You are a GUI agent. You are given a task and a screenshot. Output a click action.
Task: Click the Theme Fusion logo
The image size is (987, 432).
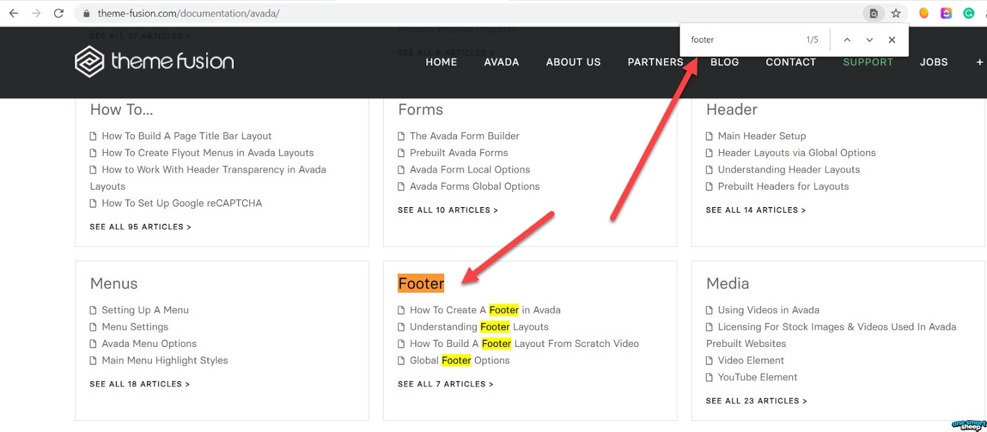(x=154, y=62)
